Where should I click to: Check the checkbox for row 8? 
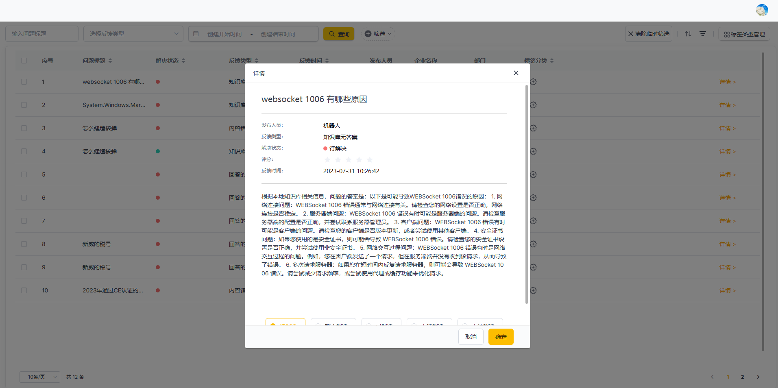[24, 244]
